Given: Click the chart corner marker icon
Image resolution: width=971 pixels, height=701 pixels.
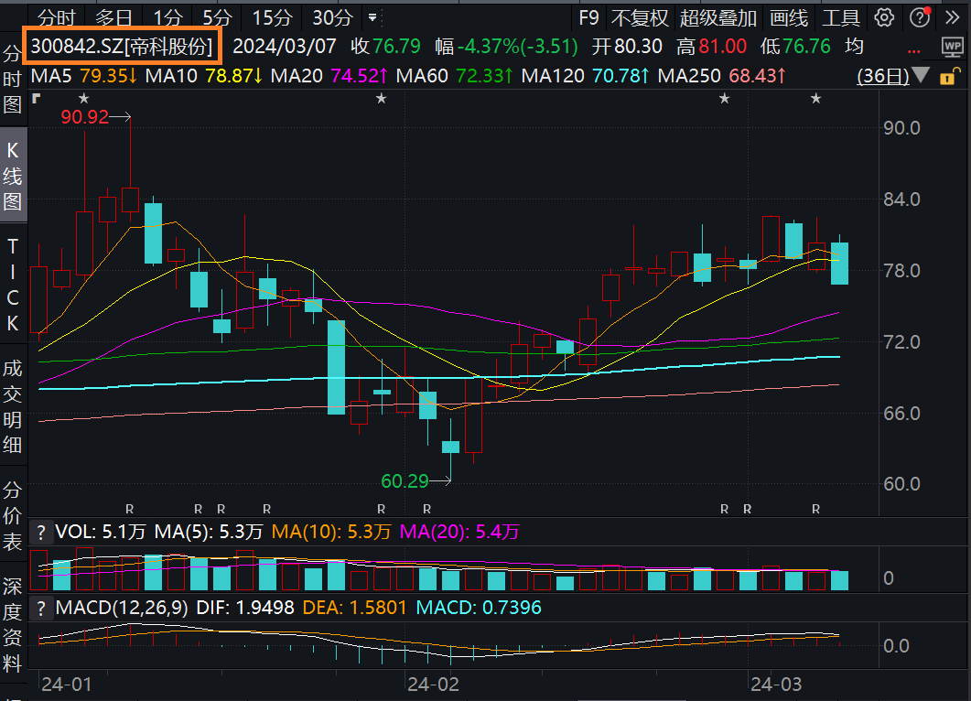Looking at the screenshot, I should click(x=36, y=98).
